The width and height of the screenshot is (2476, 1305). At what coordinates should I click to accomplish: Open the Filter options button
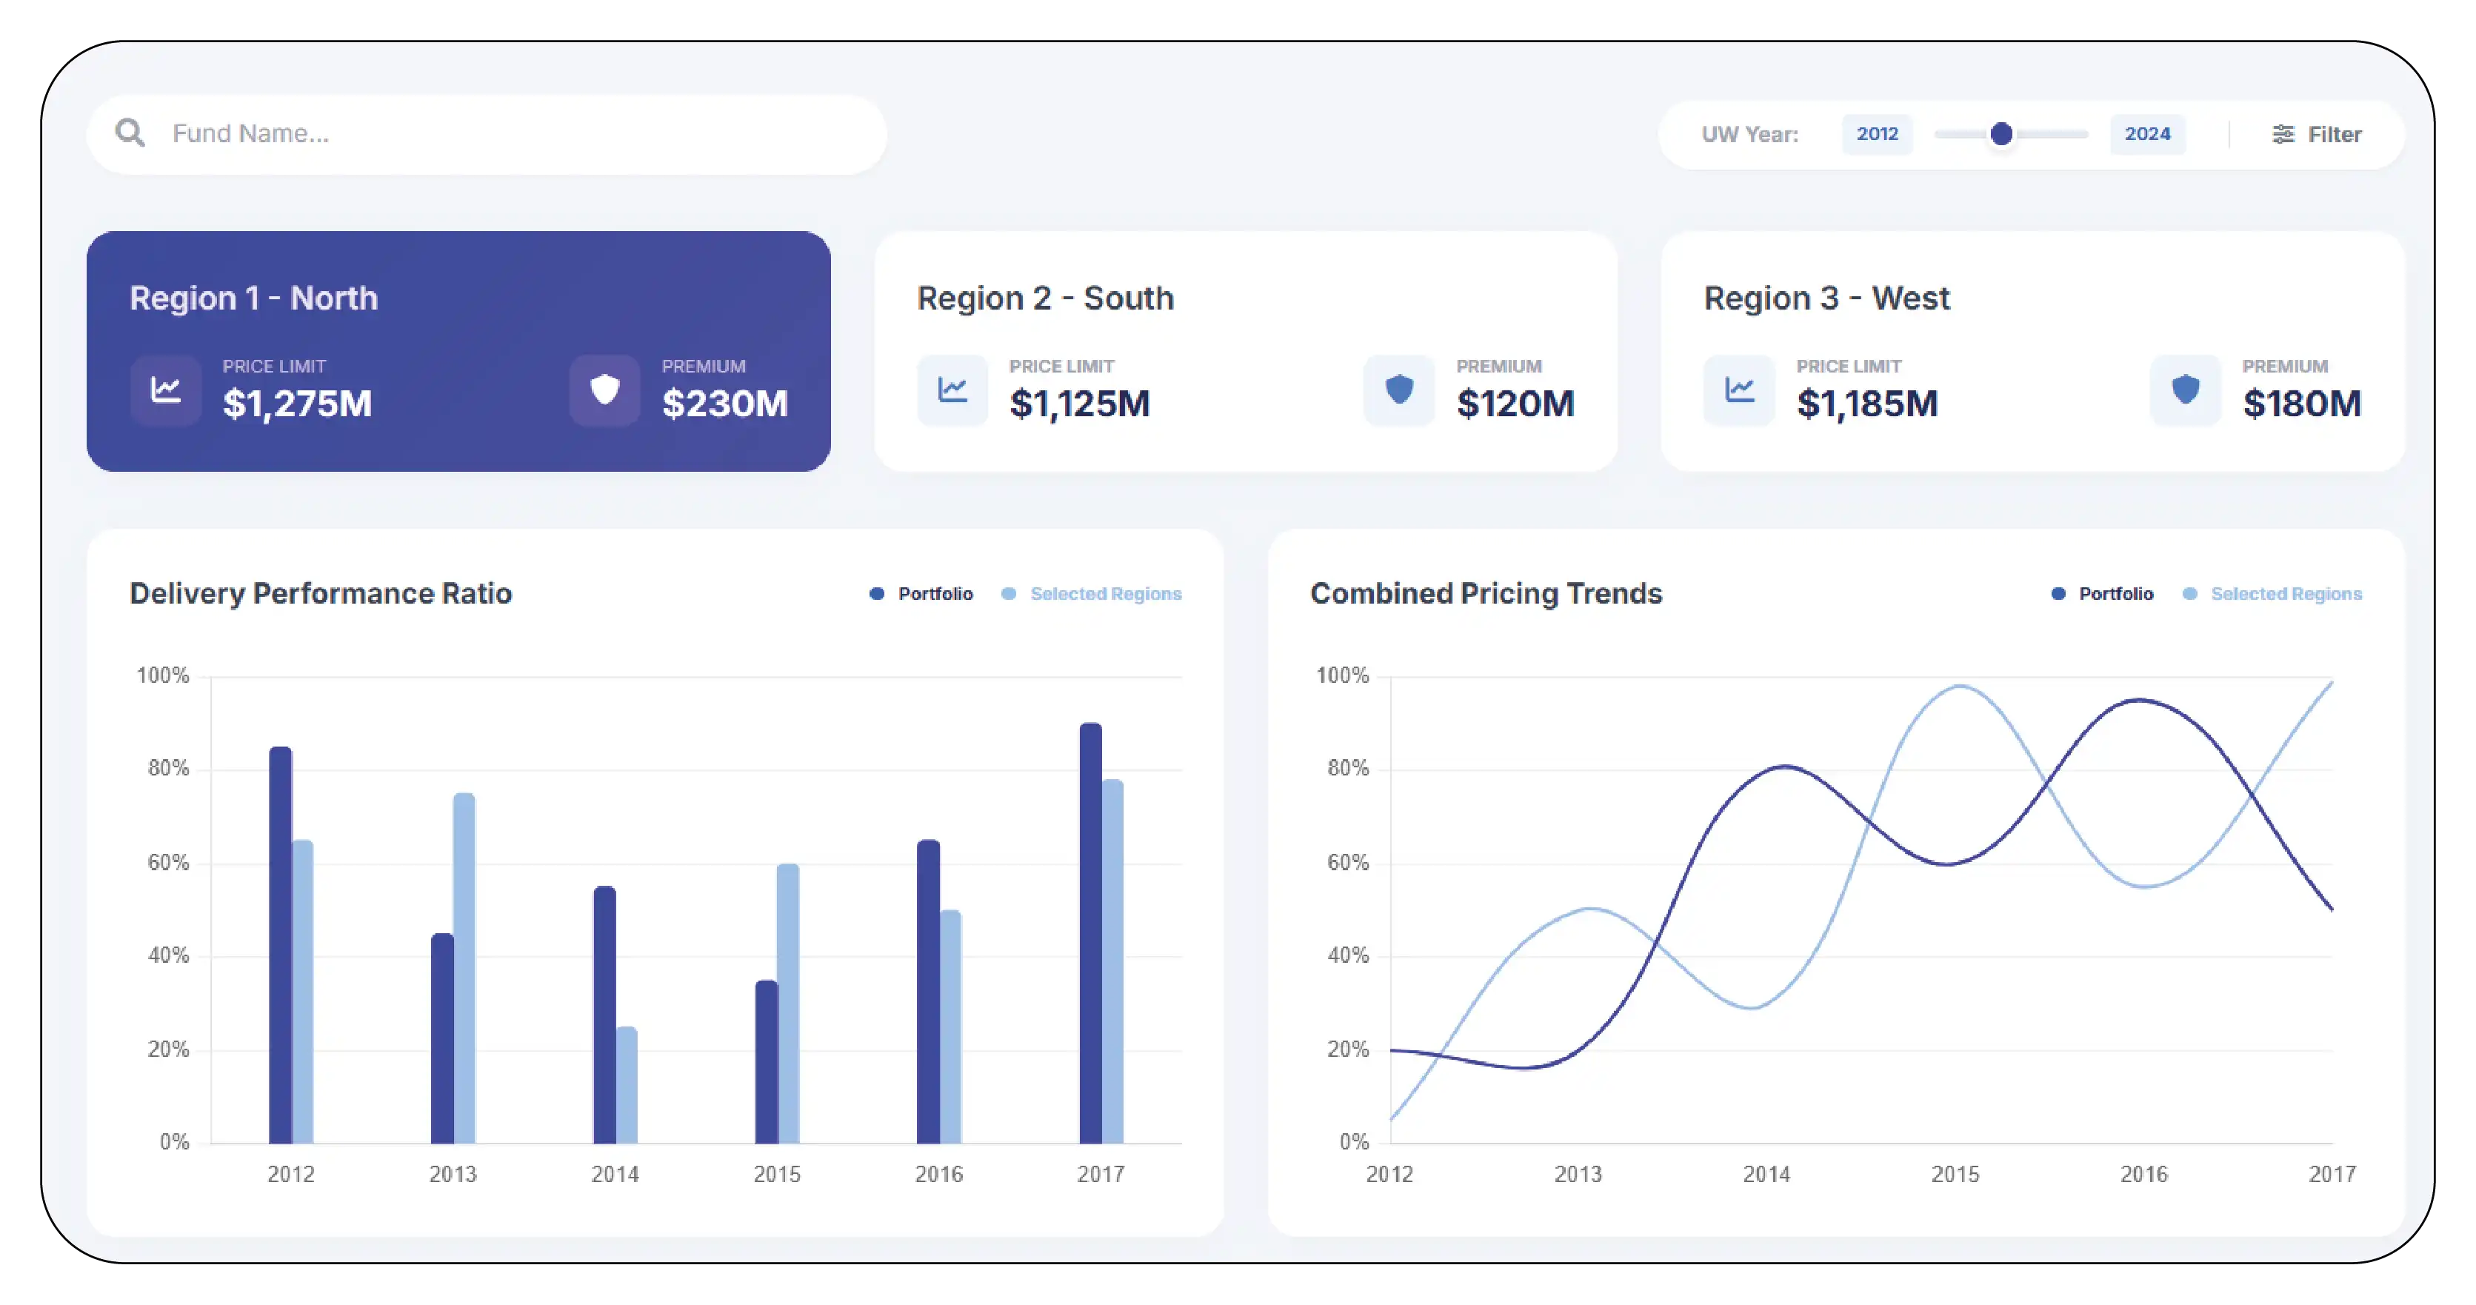point(2317,135)
